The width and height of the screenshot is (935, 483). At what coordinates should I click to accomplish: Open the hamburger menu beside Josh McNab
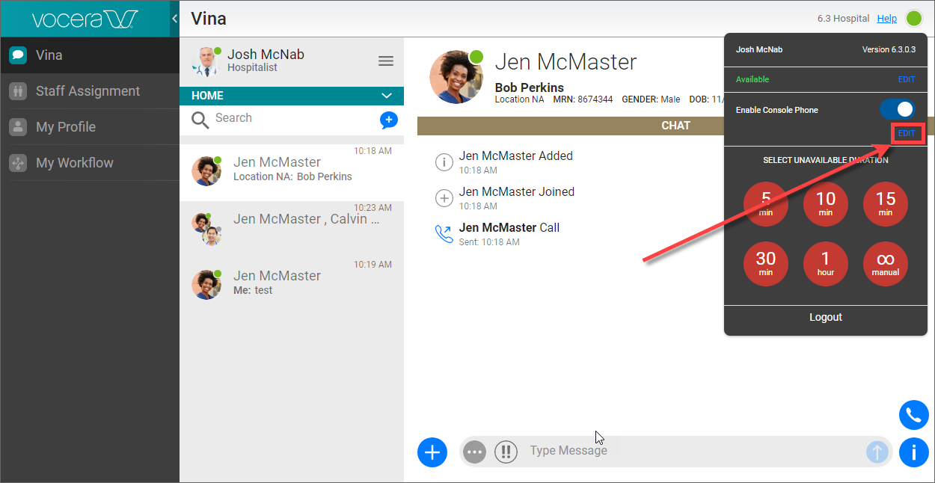click(386, 61)
